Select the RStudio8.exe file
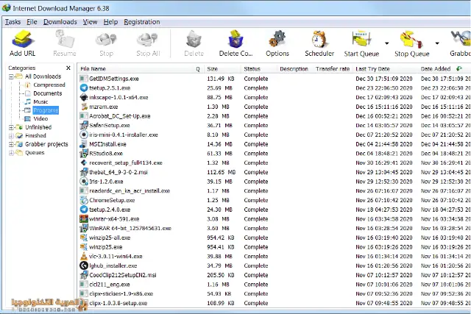The image size is (471, 314). point(106,154)
